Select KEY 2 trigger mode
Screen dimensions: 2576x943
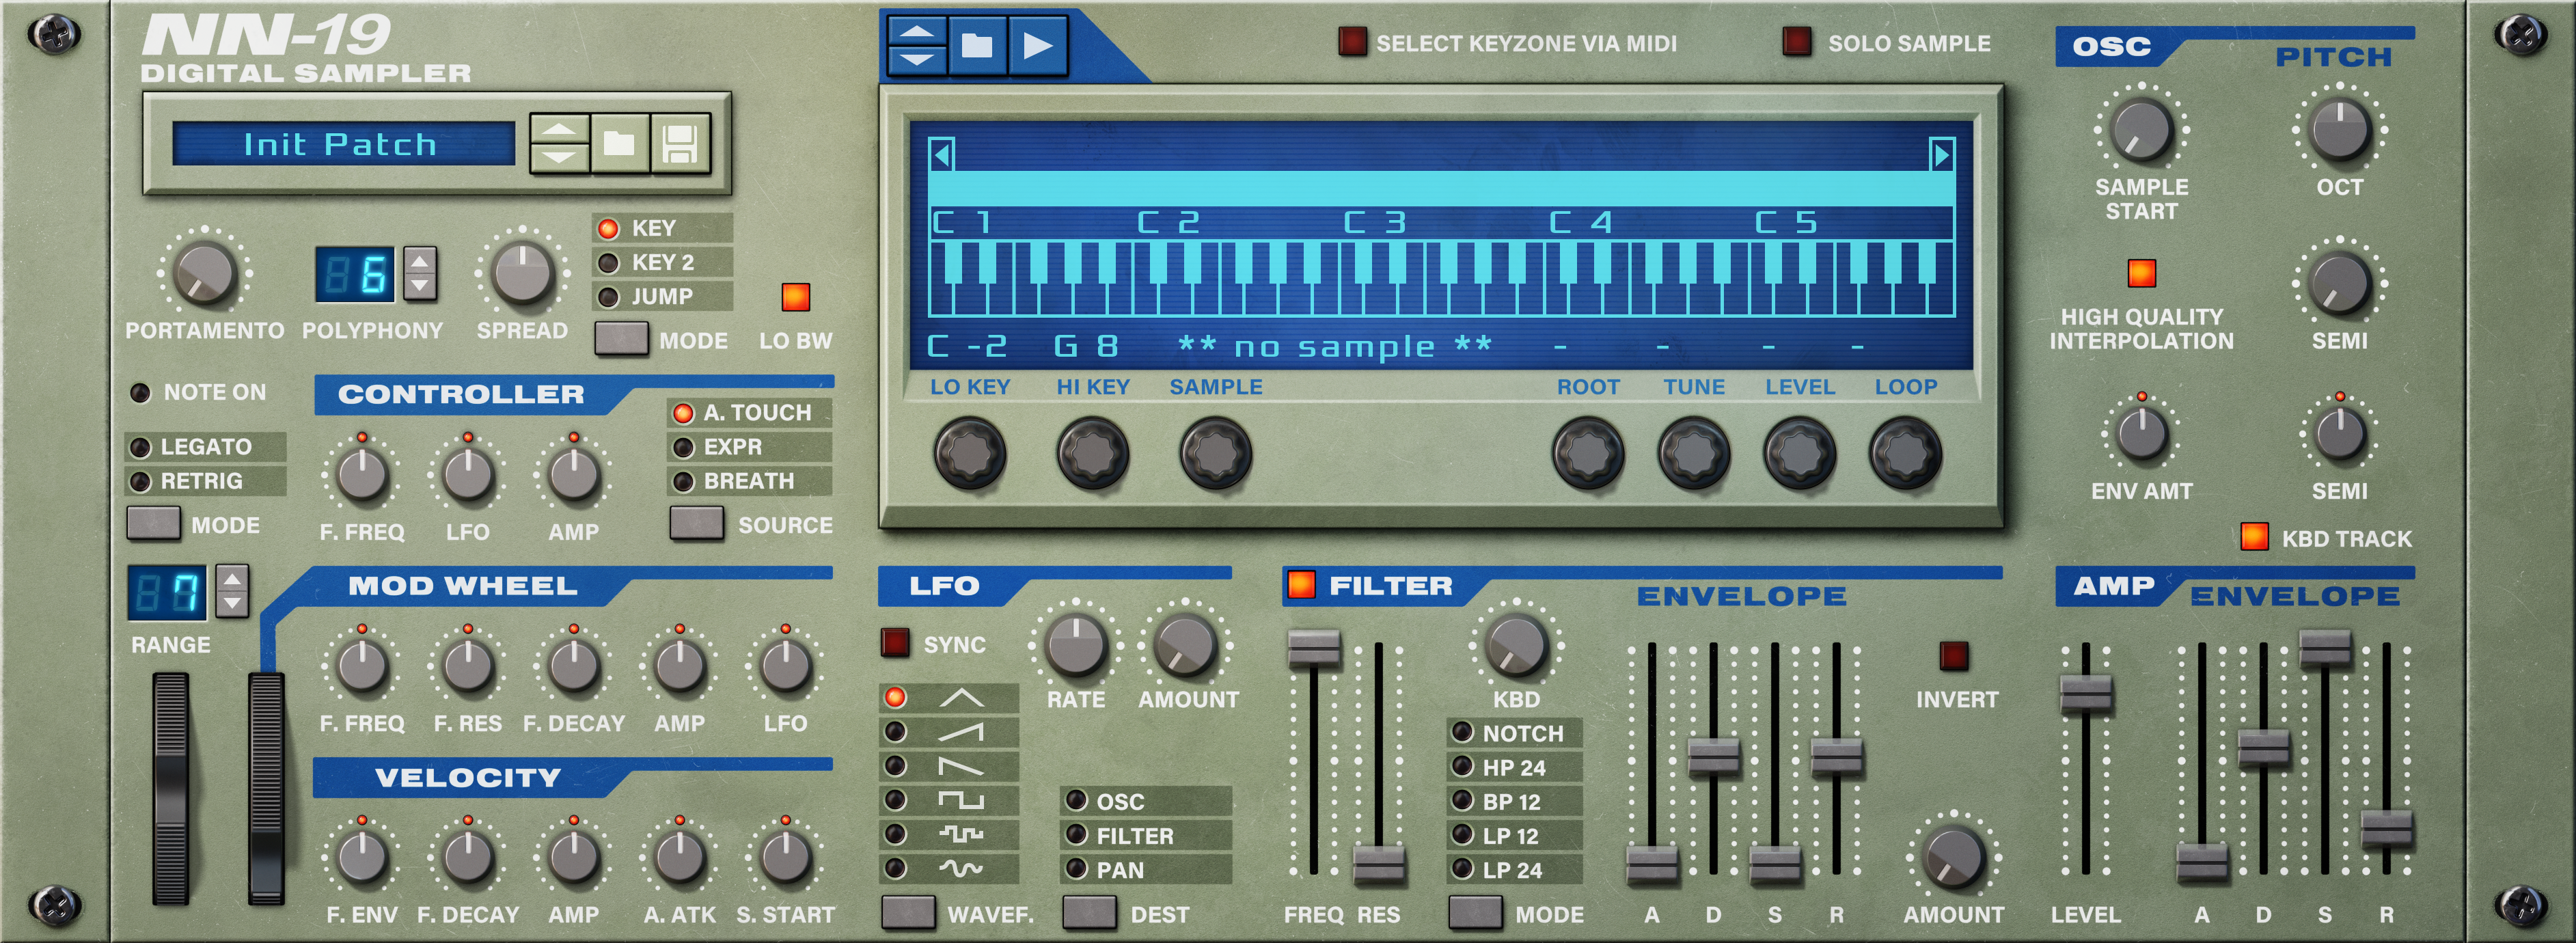coord(662,262)
